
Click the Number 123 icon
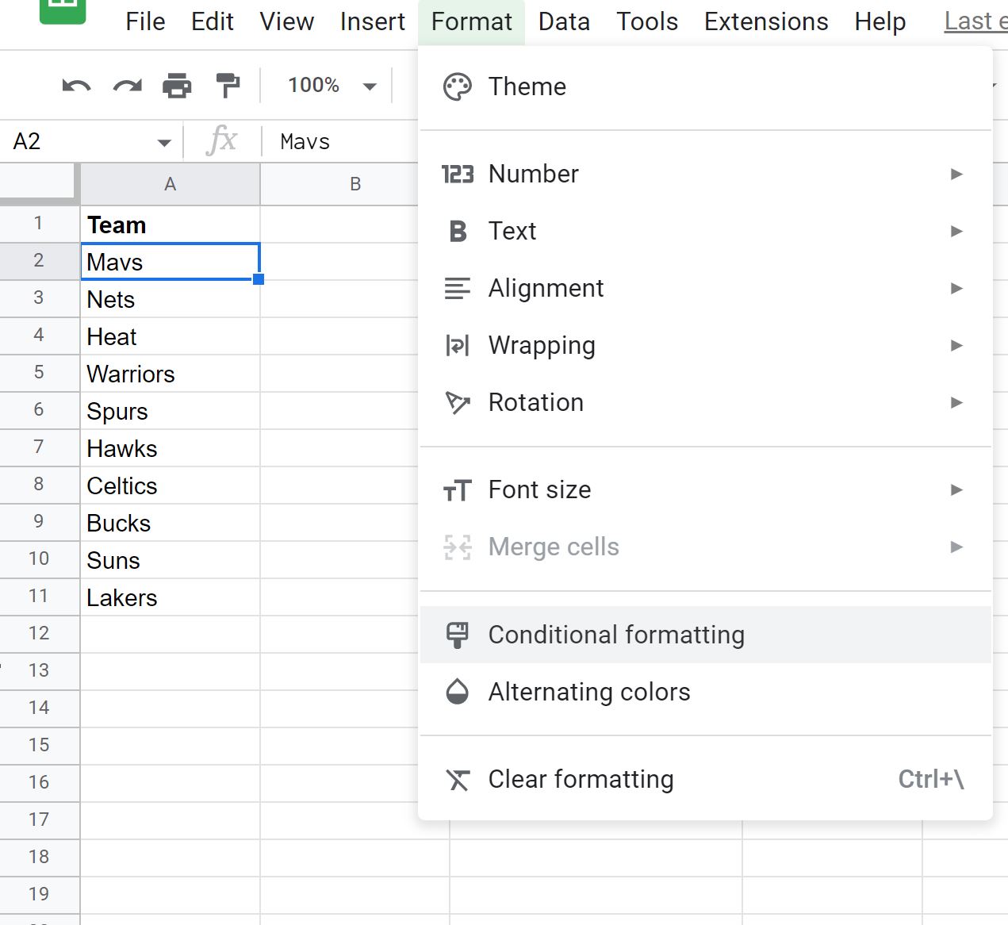[458, 174]
